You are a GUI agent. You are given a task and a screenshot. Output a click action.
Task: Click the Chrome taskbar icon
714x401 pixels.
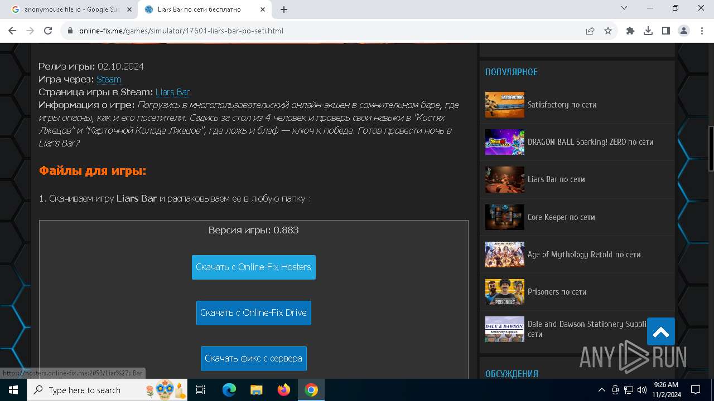pos(311,390)
